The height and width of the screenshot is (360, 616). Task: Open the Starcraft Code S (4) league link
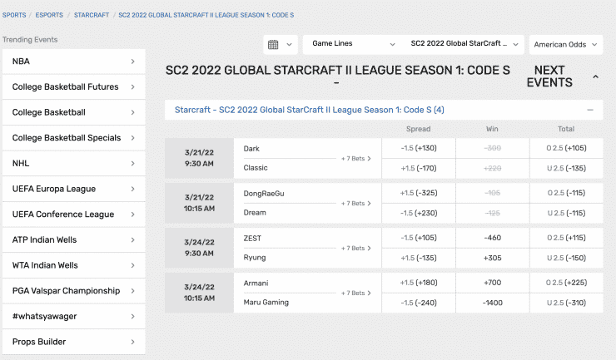309,110
